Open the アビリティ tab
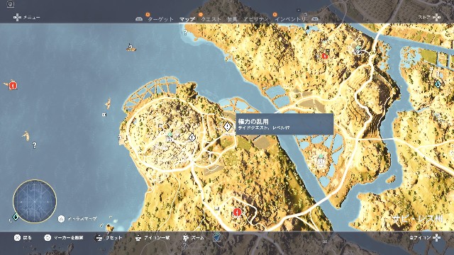The image size is (454, 255). (255, 19)
